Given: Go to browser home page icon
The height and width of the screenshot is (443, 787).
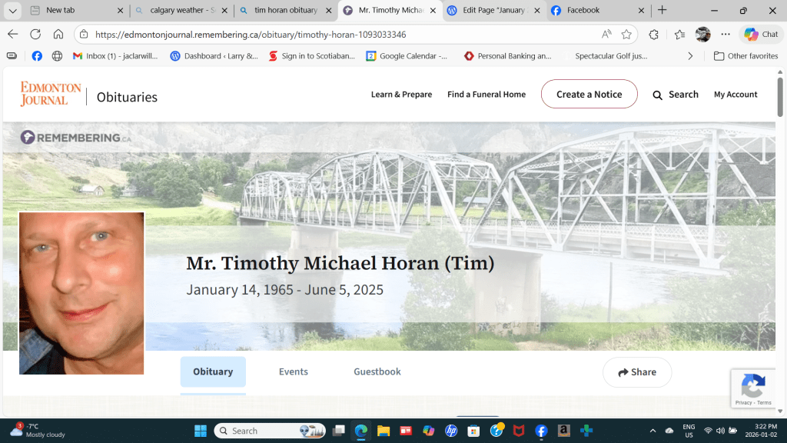Looking at the screenshot, I should (58, 35).
